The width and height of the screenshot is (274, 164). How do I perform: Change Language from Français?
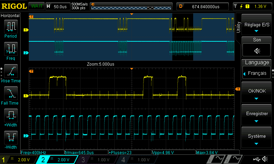[257, 73]
